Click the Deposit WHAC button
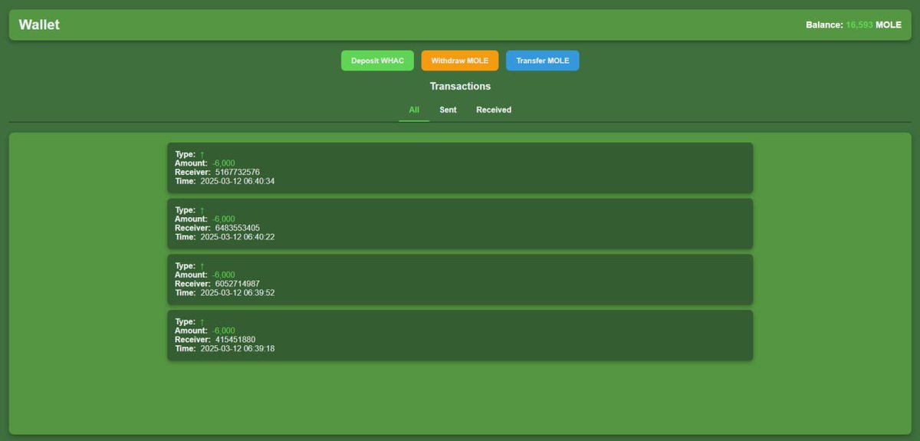 (377, 61)
